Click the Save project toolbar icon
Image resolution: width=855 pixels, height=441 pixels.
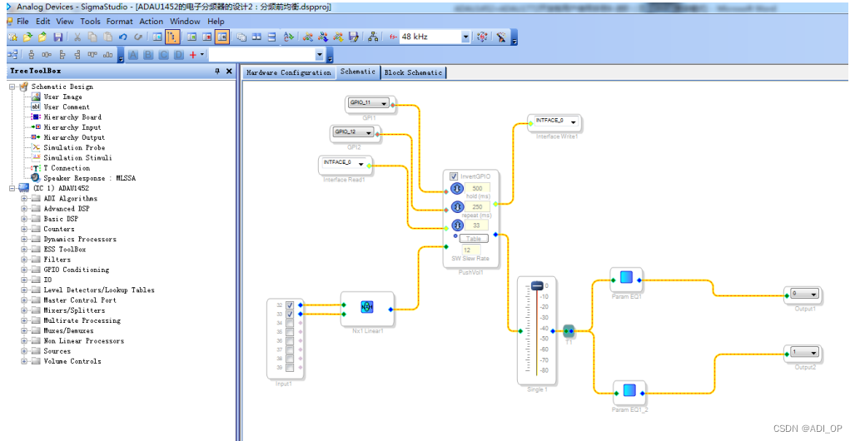pos(57,37)
